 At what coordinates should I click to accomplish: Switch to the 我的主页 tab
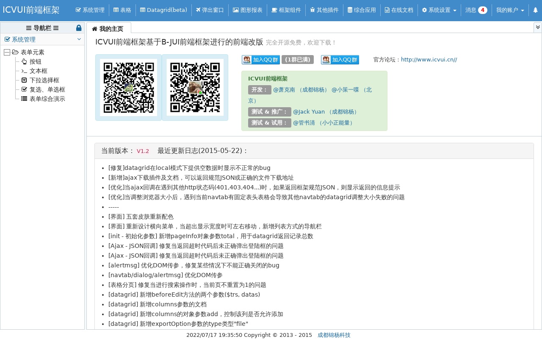(109, 28)
